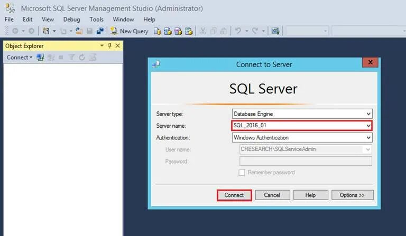The width and height of the screenshot is (406, 236).
Task: Click the Activity Monitor icon
Action: pos(275,31)
